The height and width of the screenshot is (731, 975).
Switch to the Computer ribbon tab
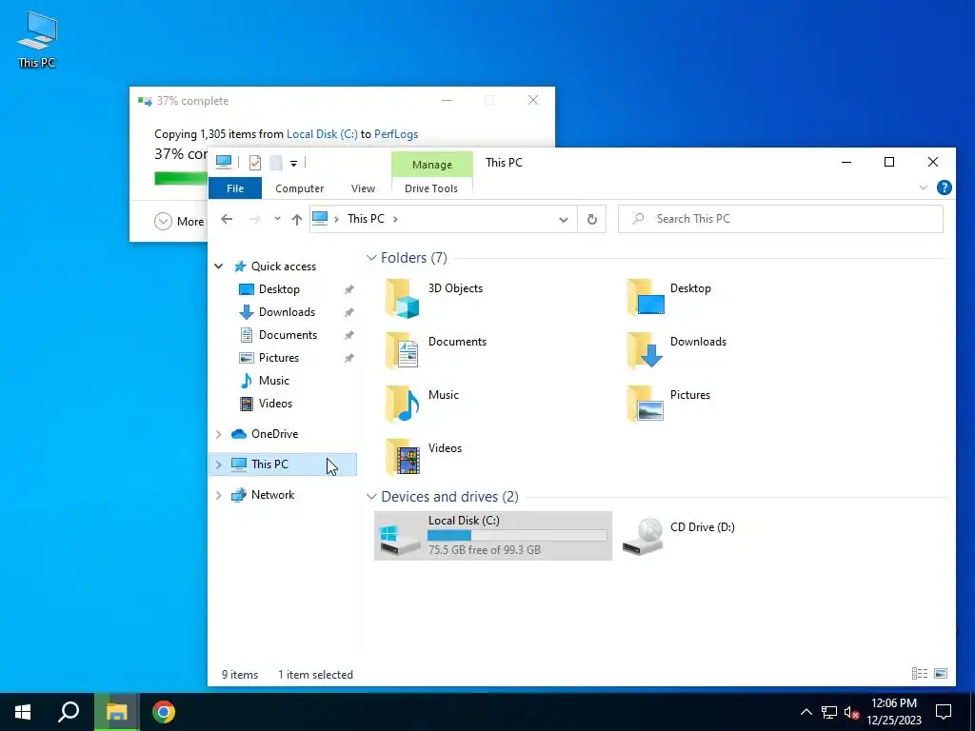click(x=299, y=188)
